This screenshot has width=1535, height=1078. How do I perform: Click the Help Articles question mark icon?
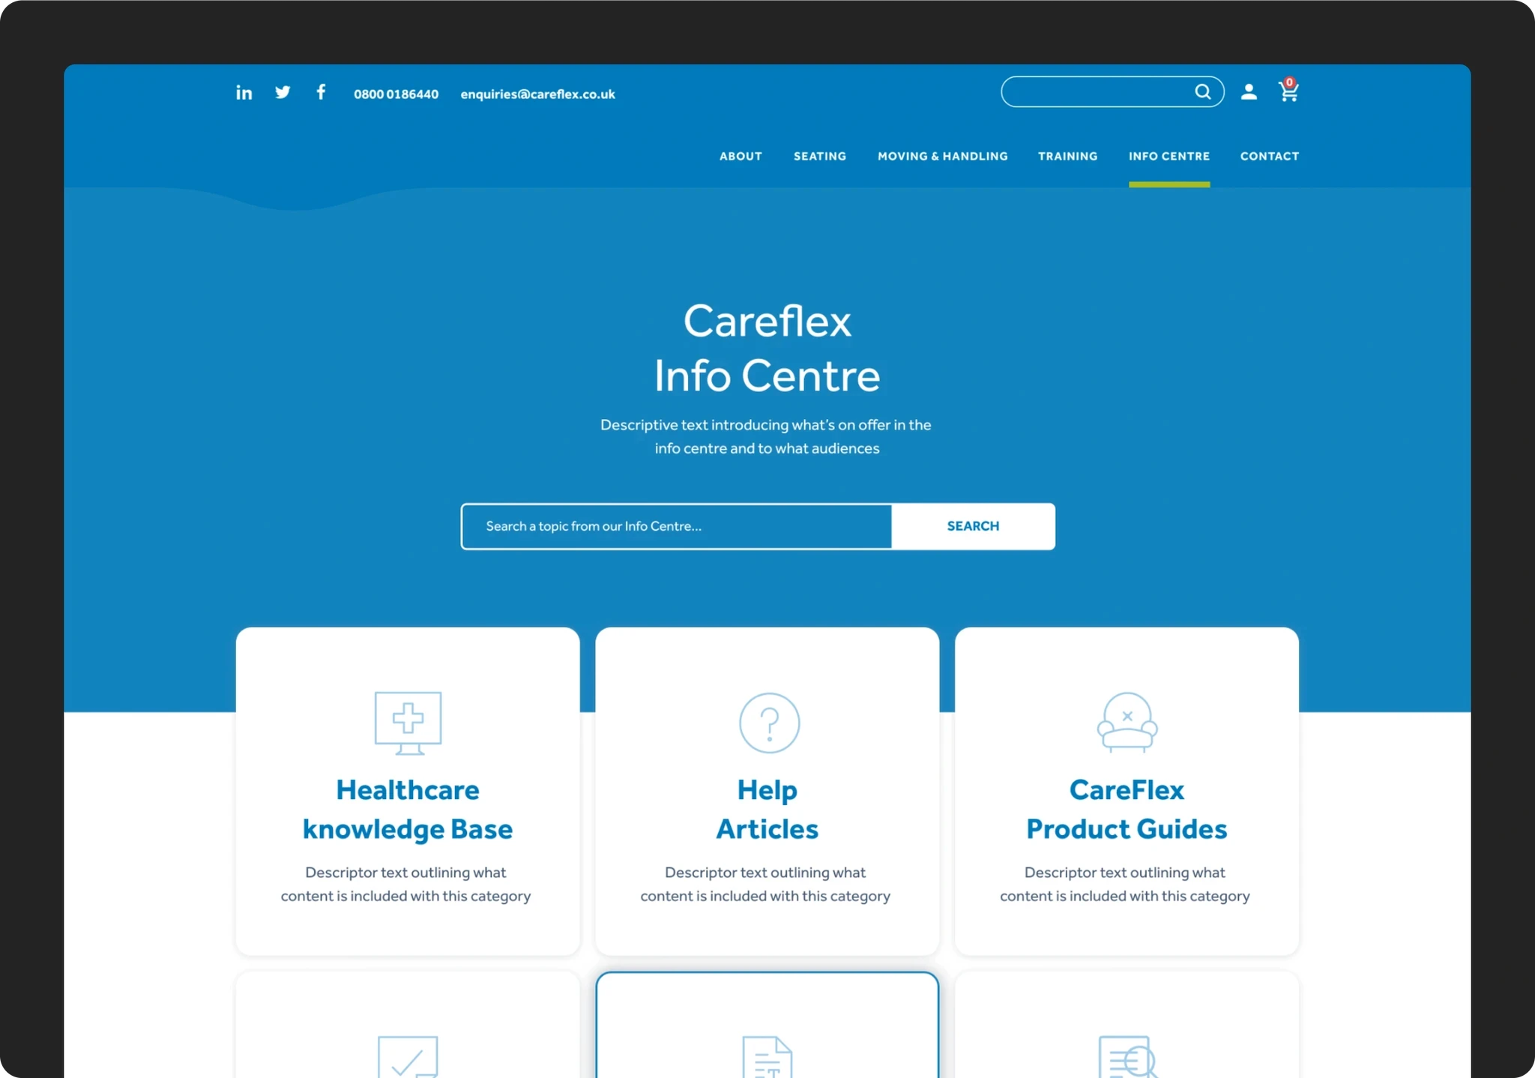[766, 722]
